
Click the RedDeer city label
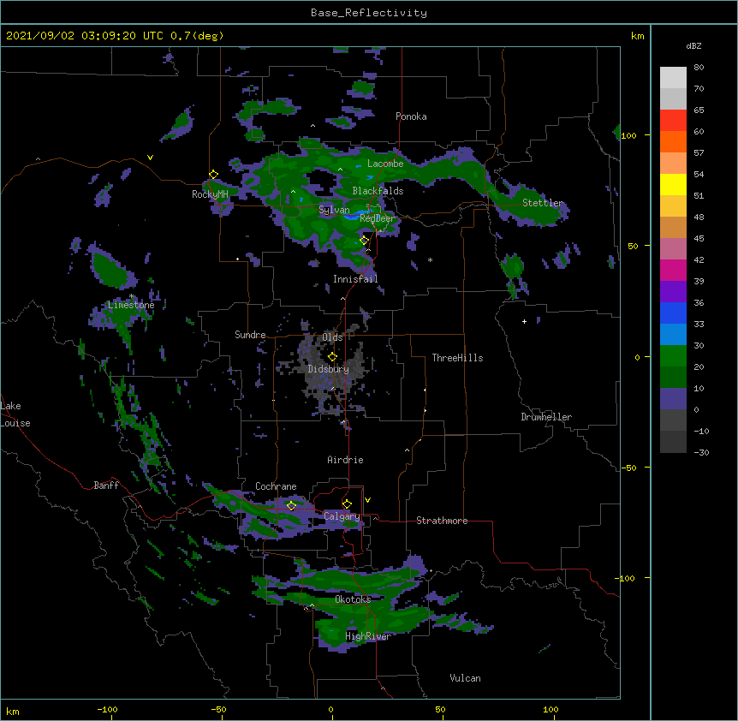(x=377, y=218)
